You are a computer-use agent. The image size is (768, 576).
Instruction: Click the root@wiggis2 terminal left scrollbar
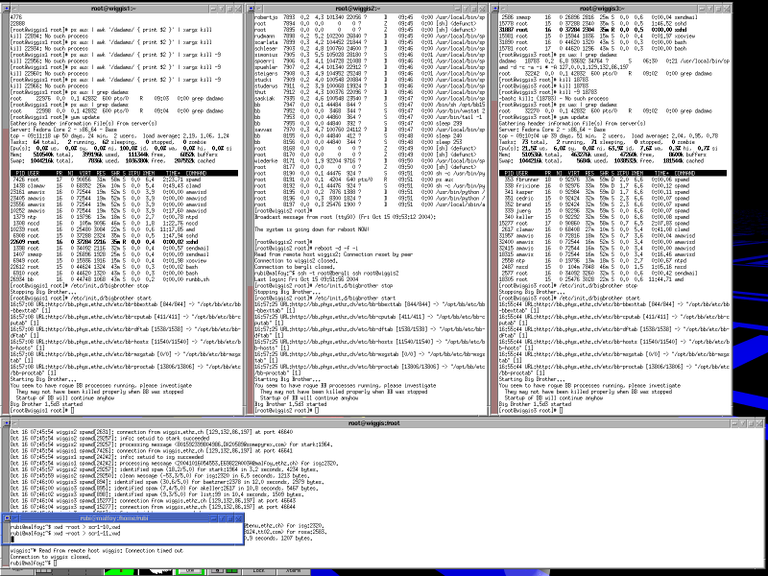tap(251, 215)
